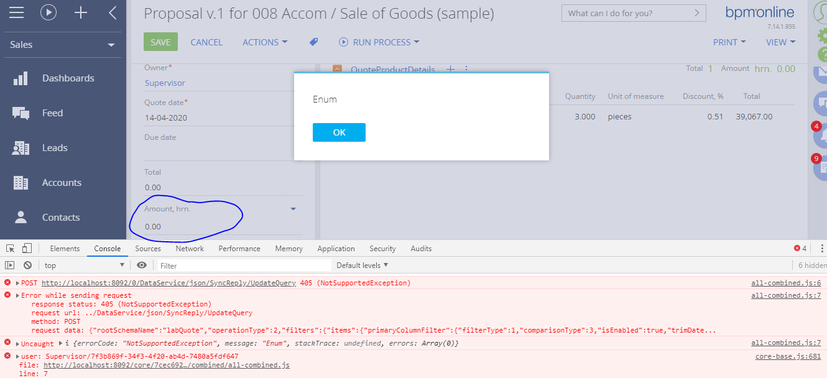
Task: Expand the Amount, hrn. currency dropdown arrow
Action: point(293,209)
